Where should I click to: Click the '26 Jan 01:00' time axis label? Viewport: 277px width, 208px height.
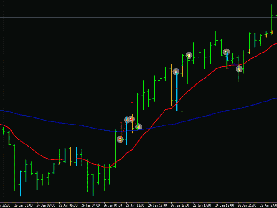tap(23, 205)
